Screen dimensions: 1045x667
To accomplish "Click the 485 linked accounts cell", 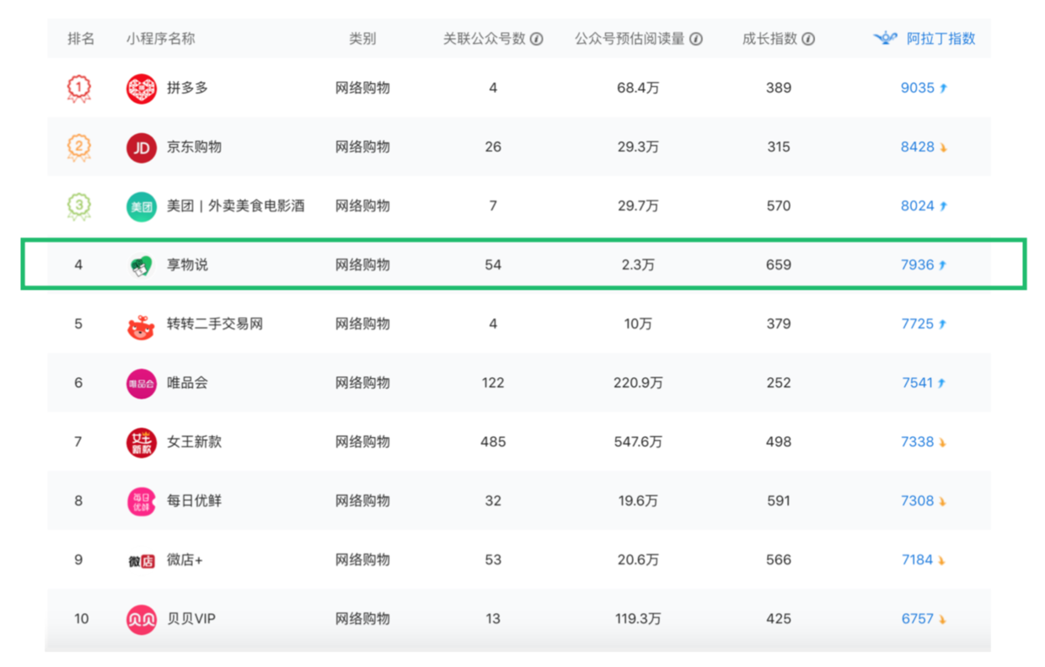I will [x=493, y=441].
